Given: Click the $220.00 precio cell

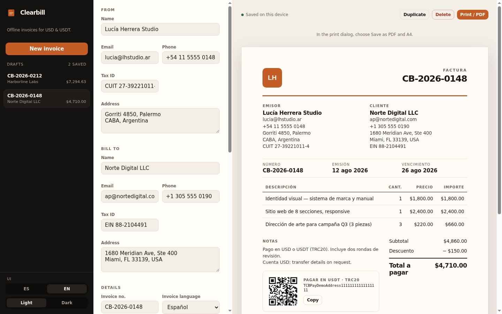Looking at the screenshot, I should coord(424,224).
